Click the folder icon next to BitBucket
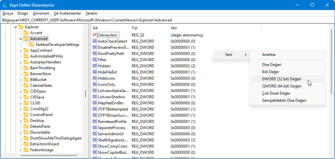Image resolution: width=335 pixels, height=159 pixels. (x=26, y=80)
